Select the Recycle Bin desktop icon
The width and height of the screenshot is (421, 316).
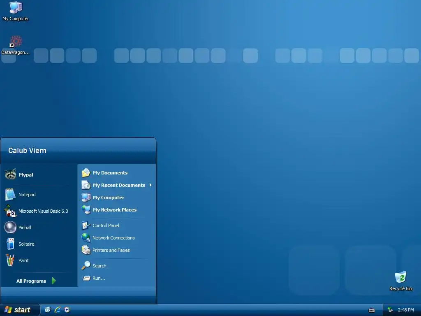pyautogui.click(x=400, y=277)
